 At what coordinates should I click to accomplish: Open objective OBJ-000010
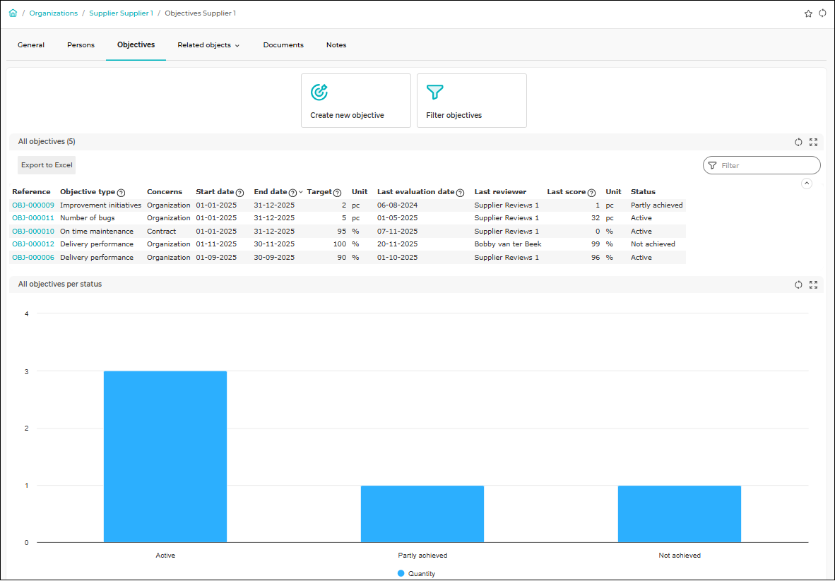point(33,232)
